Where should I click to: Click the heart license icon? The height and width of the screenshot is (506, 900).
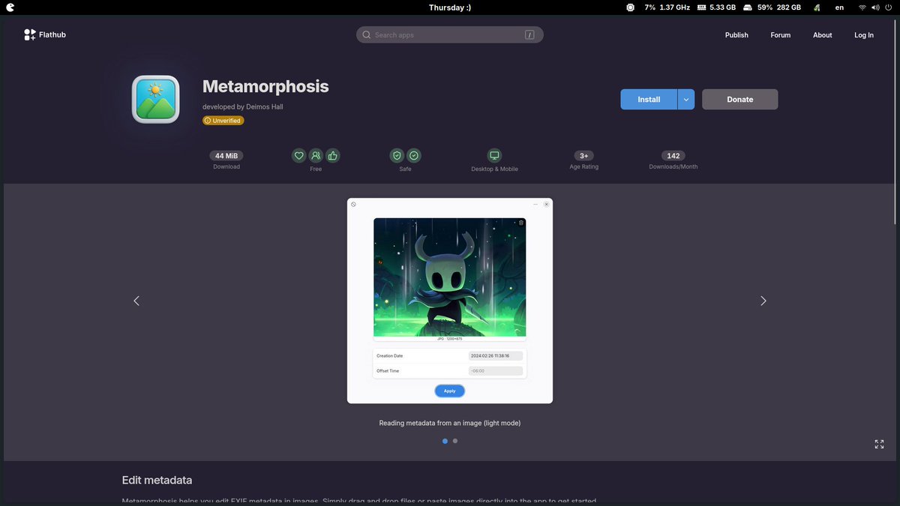point(298,156)
